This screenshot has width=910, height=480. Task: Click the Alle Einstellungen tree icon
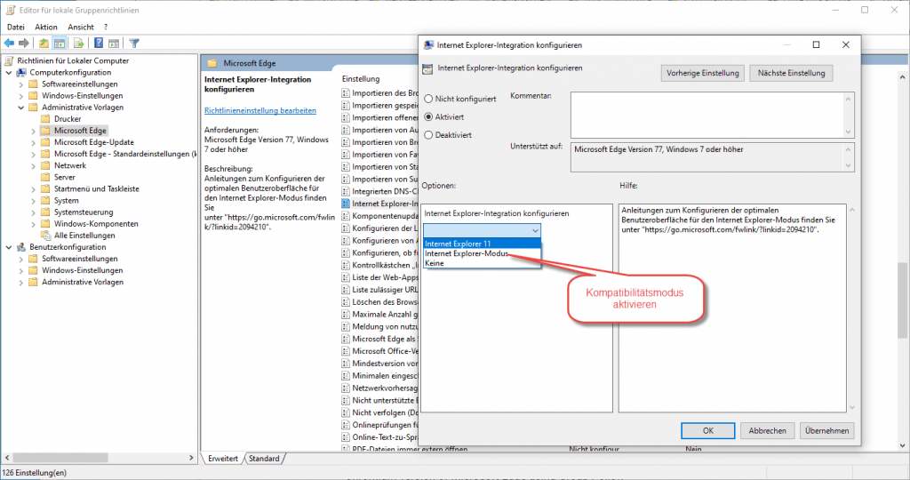45,235
